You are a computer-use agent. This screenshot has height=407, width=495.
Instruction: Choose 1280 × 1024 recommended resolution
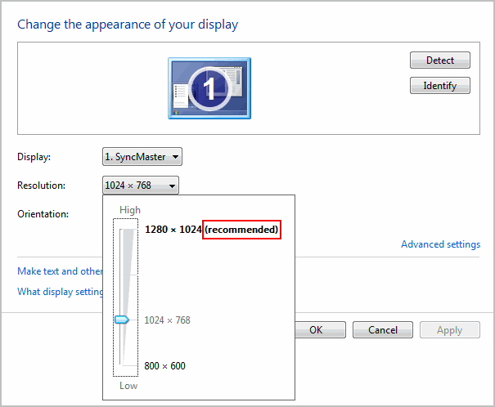pos(212,230)
